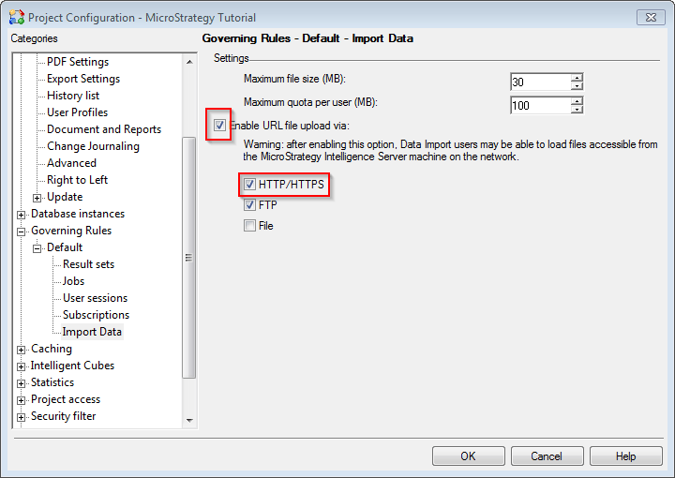The image size is (675, 478).
Task: Click the Cancel button
Action: 546,456
